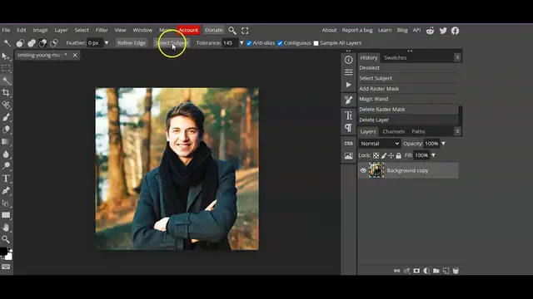
Task: Select the Zoom tool in toolbox
Action: (x=6, y=239)
